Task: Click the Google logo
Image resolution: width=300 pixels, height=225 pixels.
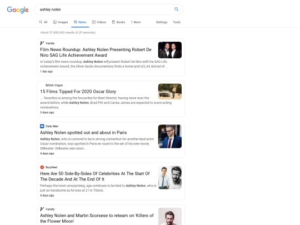Action: (x=18, y=9)
